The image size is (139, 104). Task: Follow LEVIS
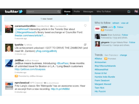[120, 27]
